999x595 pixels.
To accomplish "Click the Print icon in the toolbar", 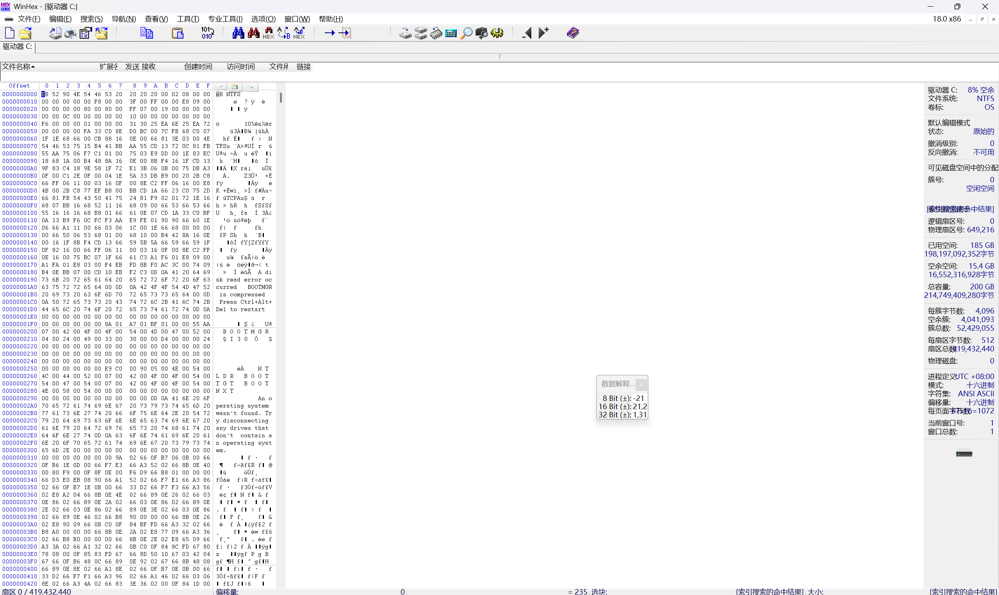I will 71,33.
